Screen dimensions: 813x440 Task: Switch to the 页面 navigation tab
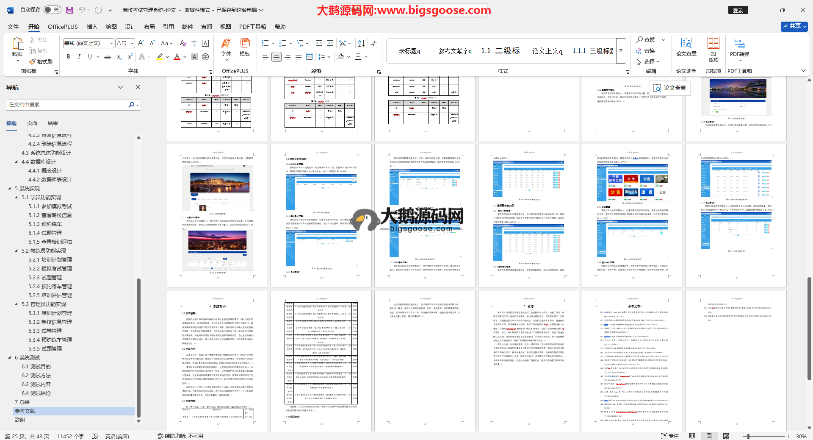click(32, 123)
